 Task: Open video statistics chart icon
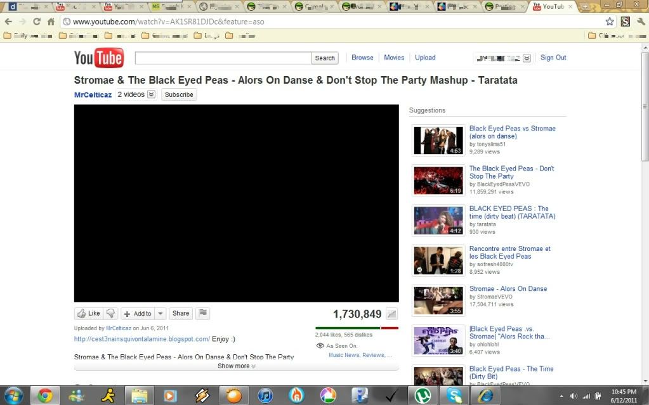pos(391,314)
